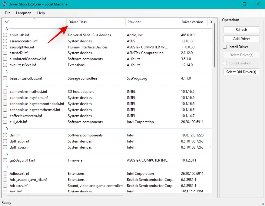Collapse the group H header
This screenshot has width=265, height=206.
[7, 167]
